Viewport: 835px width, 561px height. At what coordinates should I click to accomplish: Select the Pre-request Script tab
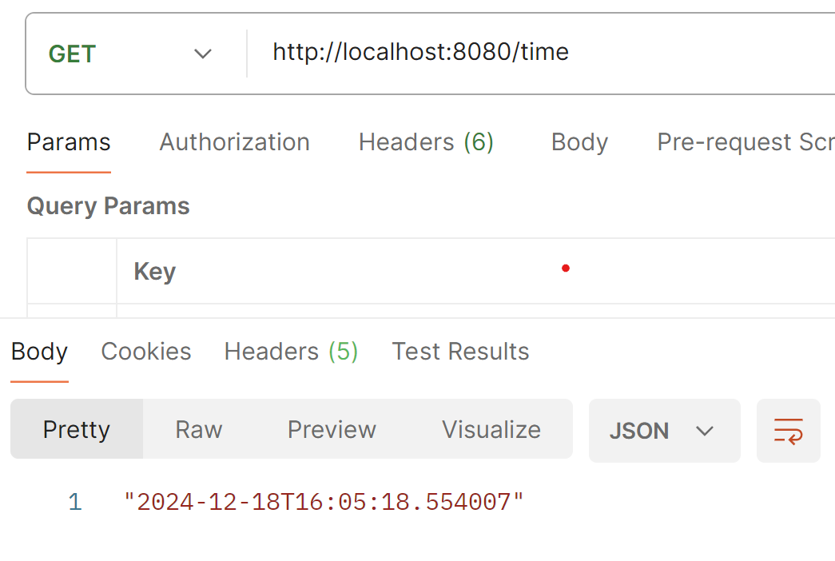746,142
